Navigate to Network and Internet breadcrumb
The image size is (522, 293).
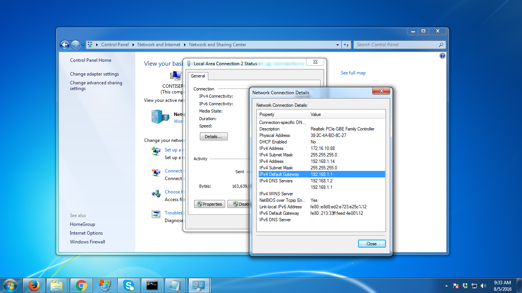click(159, 45)
